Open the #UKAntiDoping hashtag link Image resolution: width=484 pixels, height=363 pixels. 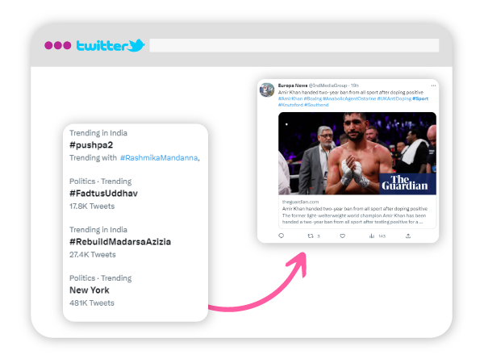pyautogui.click(x=394, y=98)
